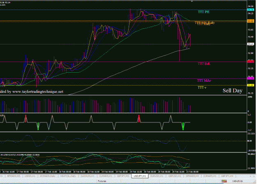Click the green signal spike near 17 Feb 08:00

tap(38, 126)
